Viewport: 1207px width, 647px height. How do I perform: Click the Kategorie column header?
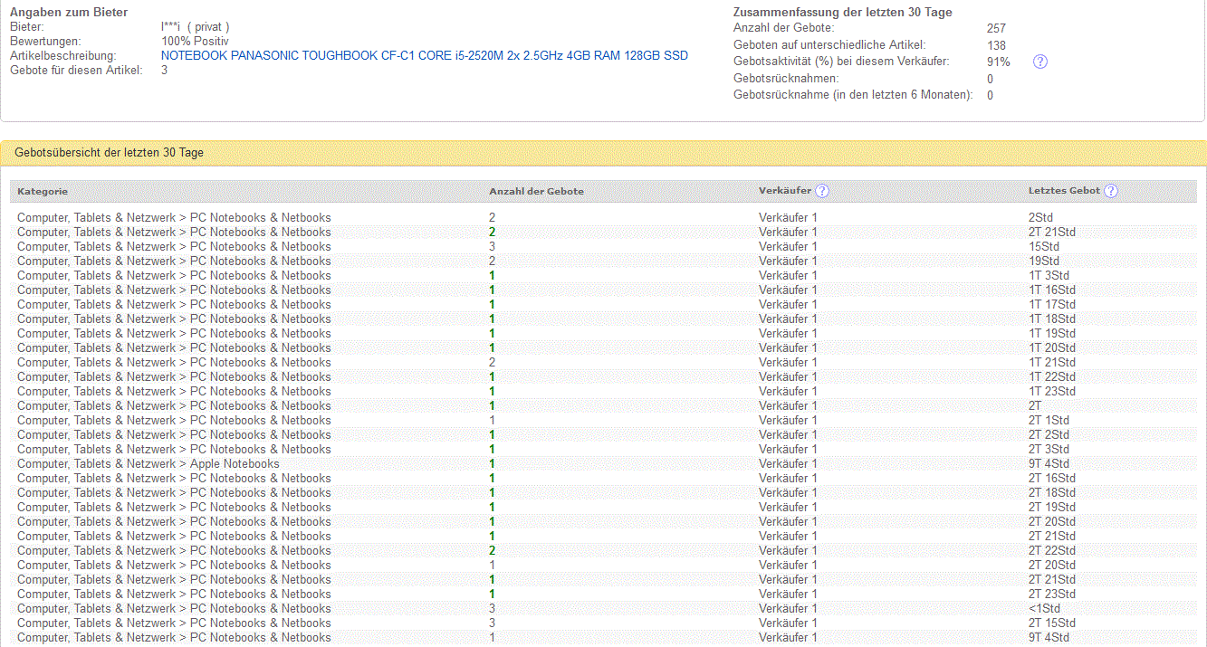click(x=43, y=191)
